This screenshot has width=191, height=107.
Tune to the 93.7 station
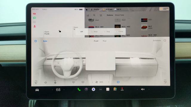click(x=147, y=27)
